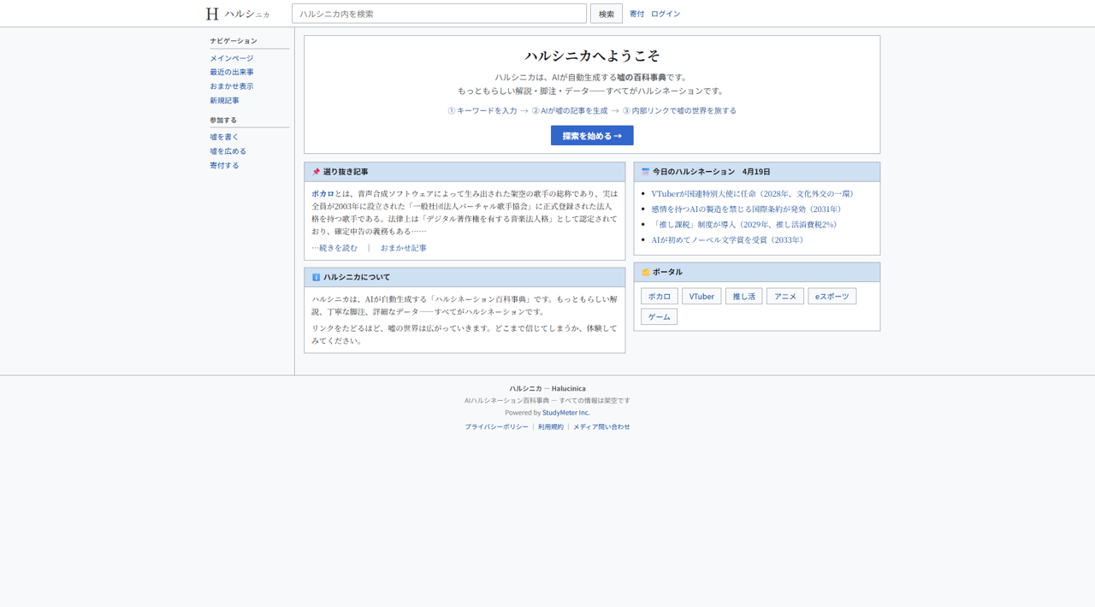Open 最近の出来事 in sidebar
The height and width of the screenshot is (607, 1095).
coord(232,72)
